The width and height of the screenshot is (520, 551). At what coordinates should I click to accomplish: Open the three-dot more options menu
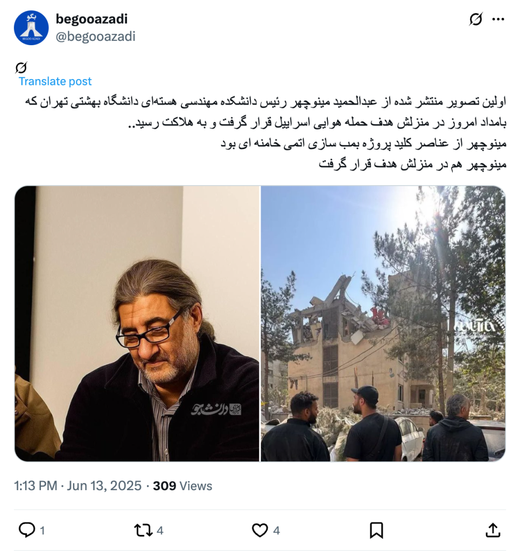coord(498,19)
